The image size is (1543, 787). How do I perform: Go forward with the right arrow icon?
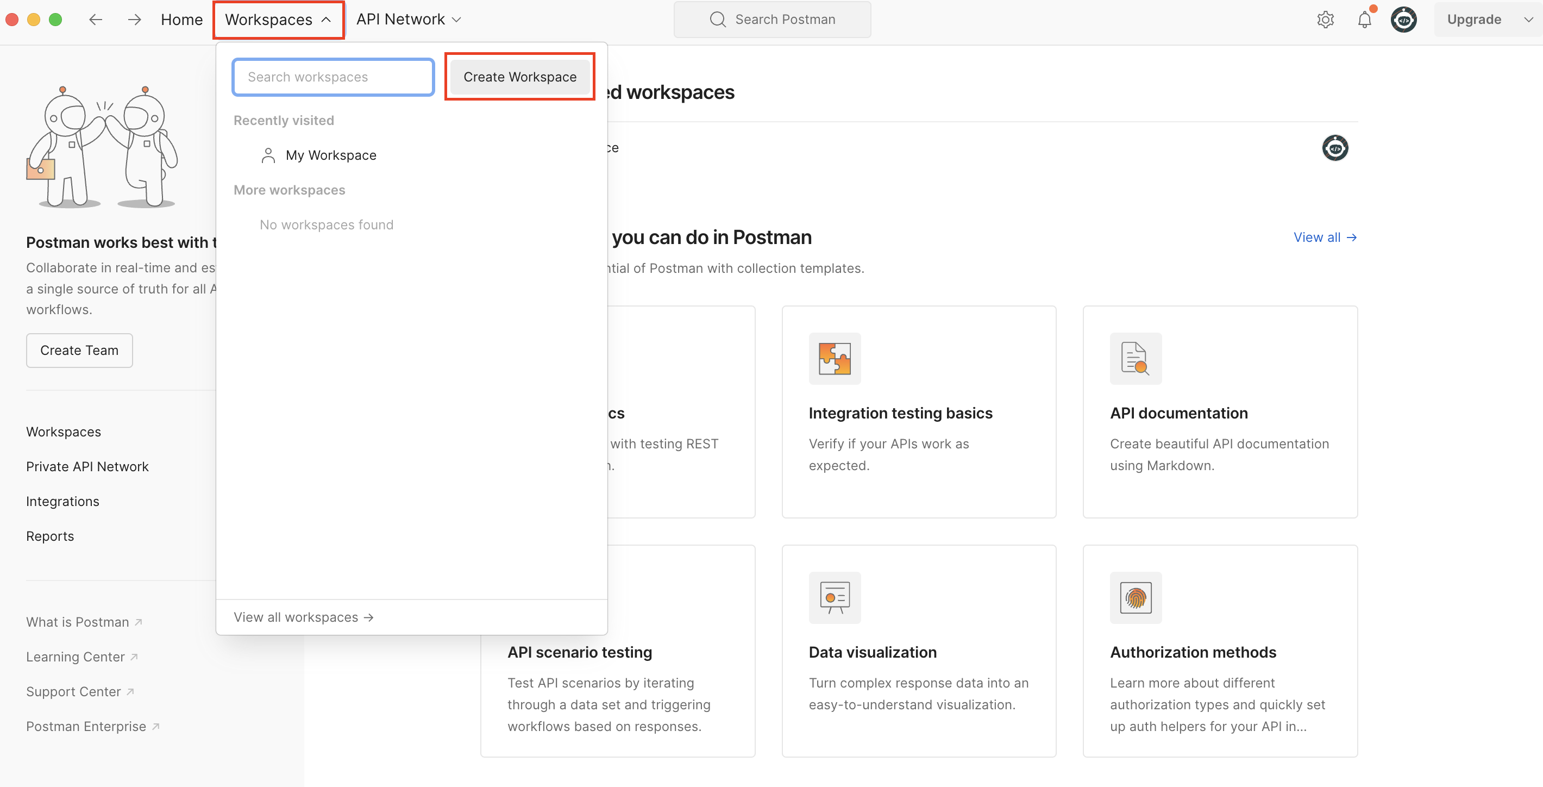click(x=134, y=19)
